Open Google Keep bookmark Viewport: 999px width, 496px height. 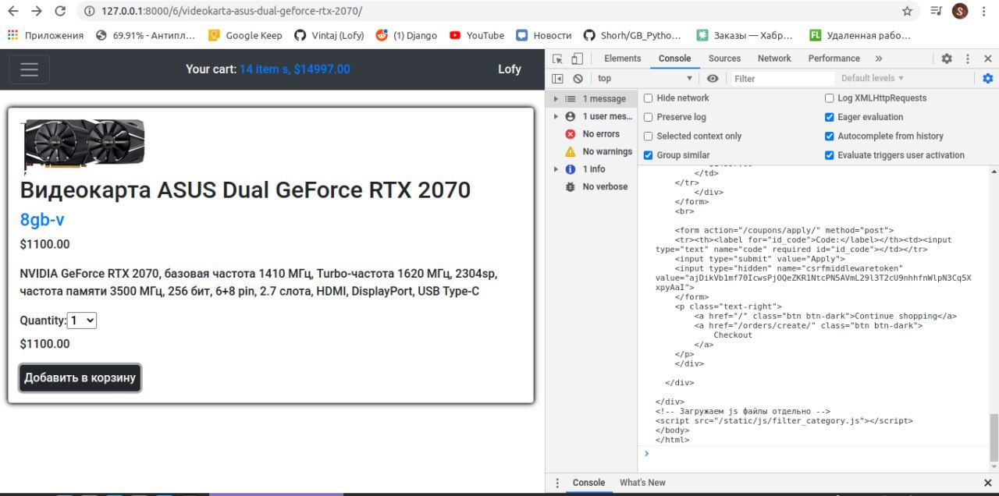point(245,35)
